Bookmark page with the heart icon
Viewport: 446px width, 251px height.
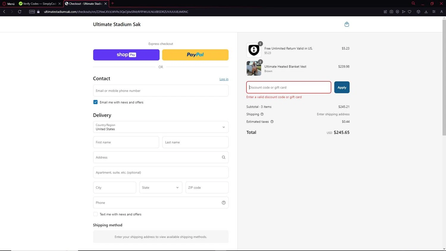[409, 12]
